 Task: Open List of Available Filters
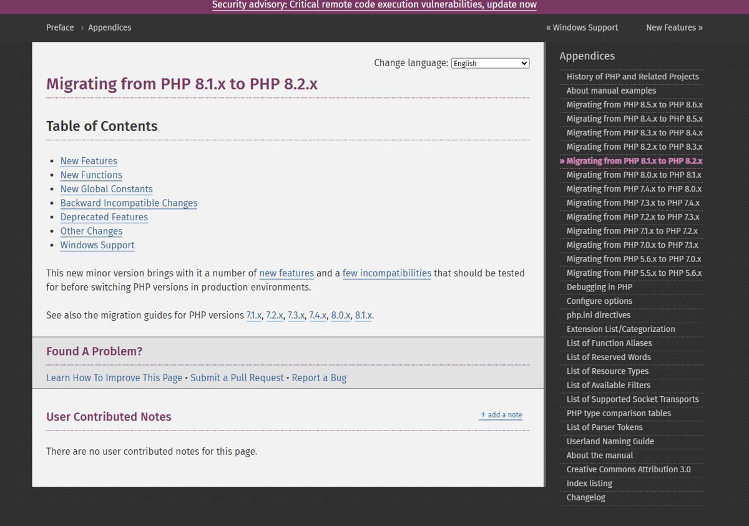click(x=608, y=386)
